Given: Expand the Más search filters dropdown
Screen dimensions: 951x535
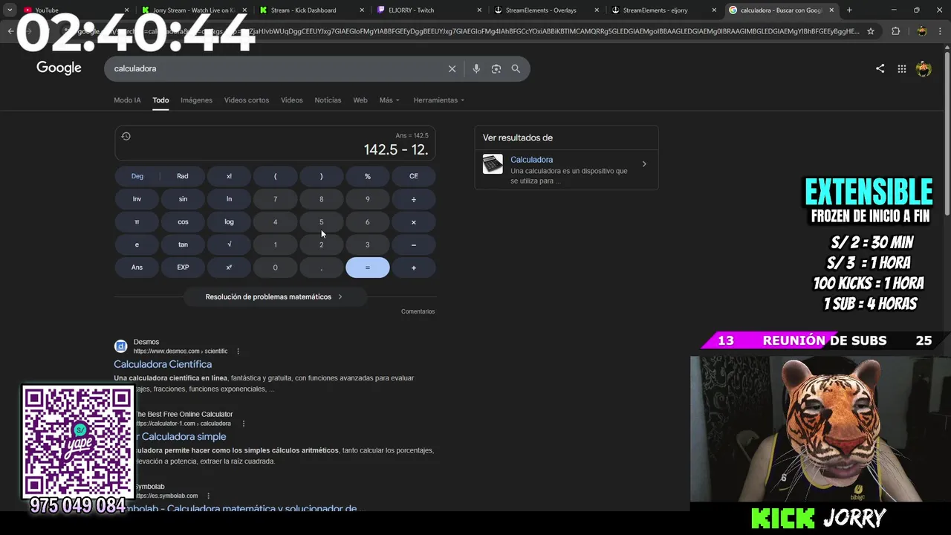Looking at the screenshot, I should click(x=389, y=100).
